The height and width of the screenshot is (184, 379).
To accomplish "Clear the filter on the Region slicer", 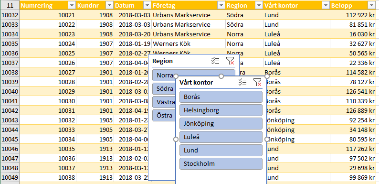I will pyautogui.click(x=230, y=61).
